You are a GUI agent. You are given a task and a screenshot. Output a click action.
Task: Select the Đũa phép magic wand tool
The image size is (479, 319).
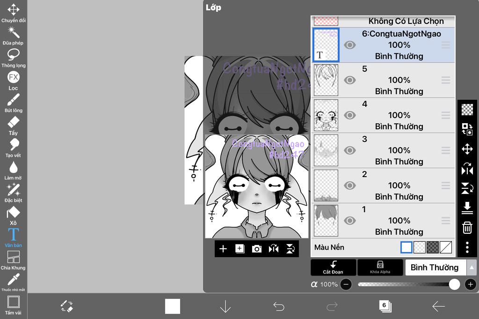coord(14,36)
